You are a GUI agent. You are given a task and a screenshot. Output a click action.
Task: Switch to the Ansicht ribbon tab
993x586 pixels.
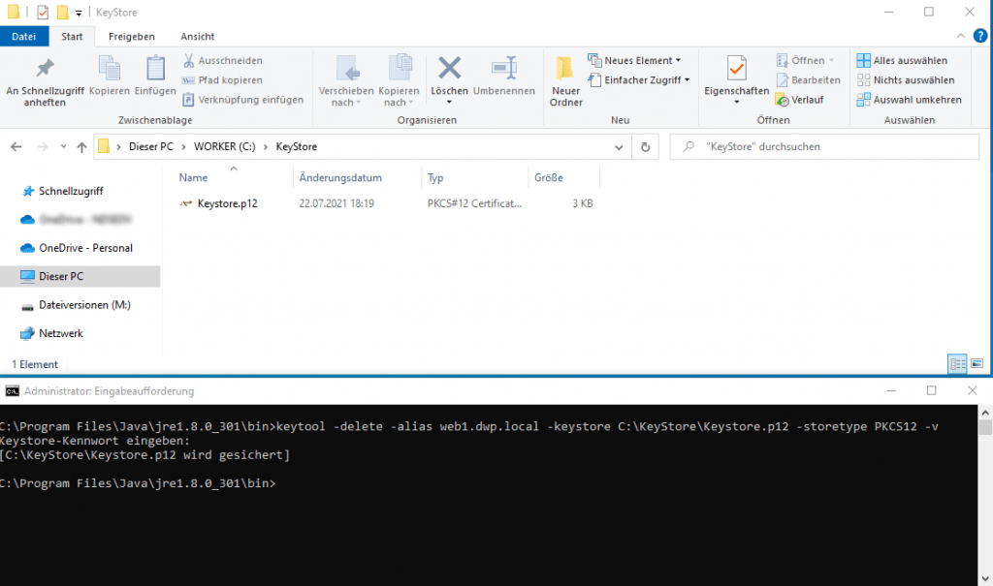tap(198, 37)
